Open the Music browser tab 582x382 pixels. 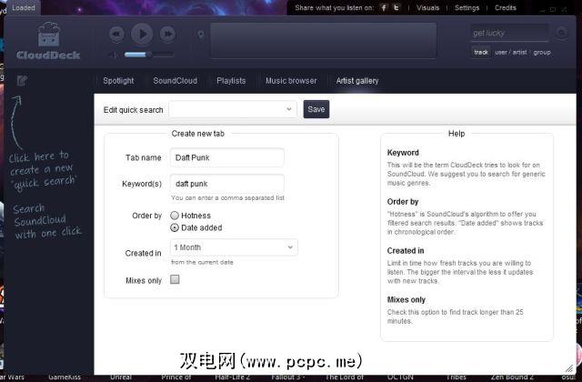point(291,81)
